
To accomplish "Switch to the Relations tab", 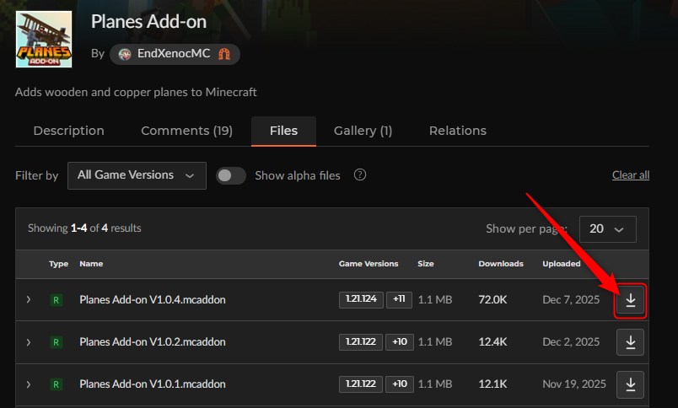I will (457, 131).
